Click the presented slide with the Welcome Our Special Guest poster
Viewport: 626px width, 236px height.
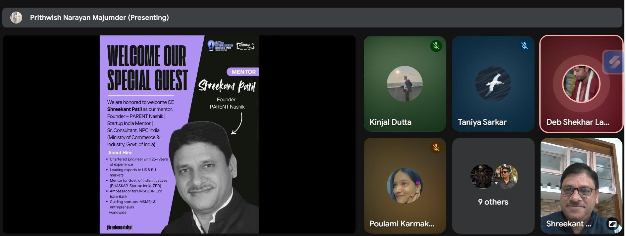click(179, 134)
